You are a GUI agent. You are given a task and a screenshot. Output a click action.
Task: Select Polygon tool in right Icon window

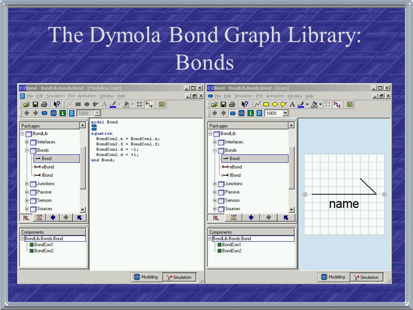pos(284,105)
